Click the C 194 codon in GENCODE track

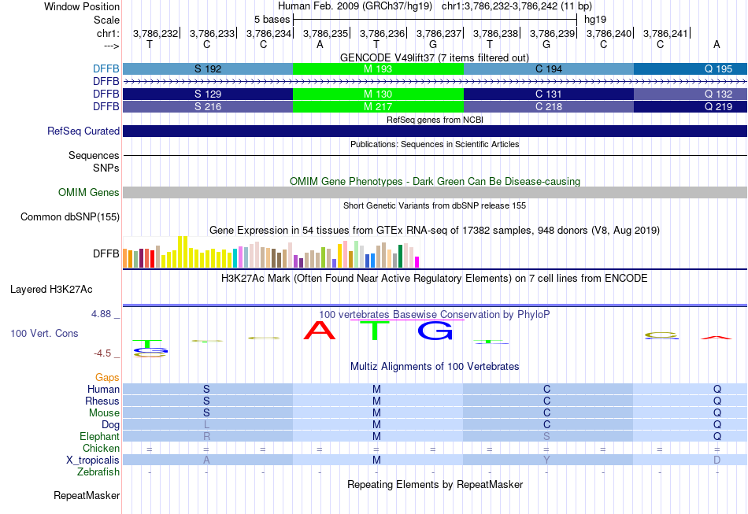point(549,68)
